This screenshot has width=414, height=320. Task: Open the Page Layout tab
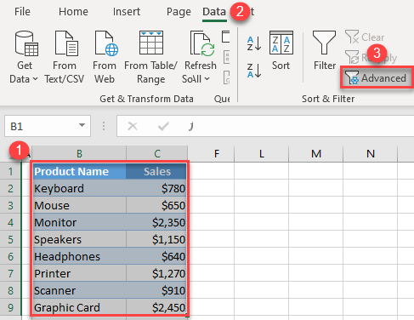[x=179, y=12]
